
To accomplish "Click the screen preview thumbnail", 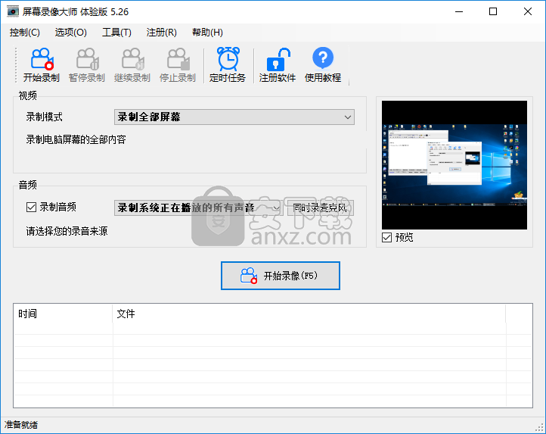I will coord(454,165).
